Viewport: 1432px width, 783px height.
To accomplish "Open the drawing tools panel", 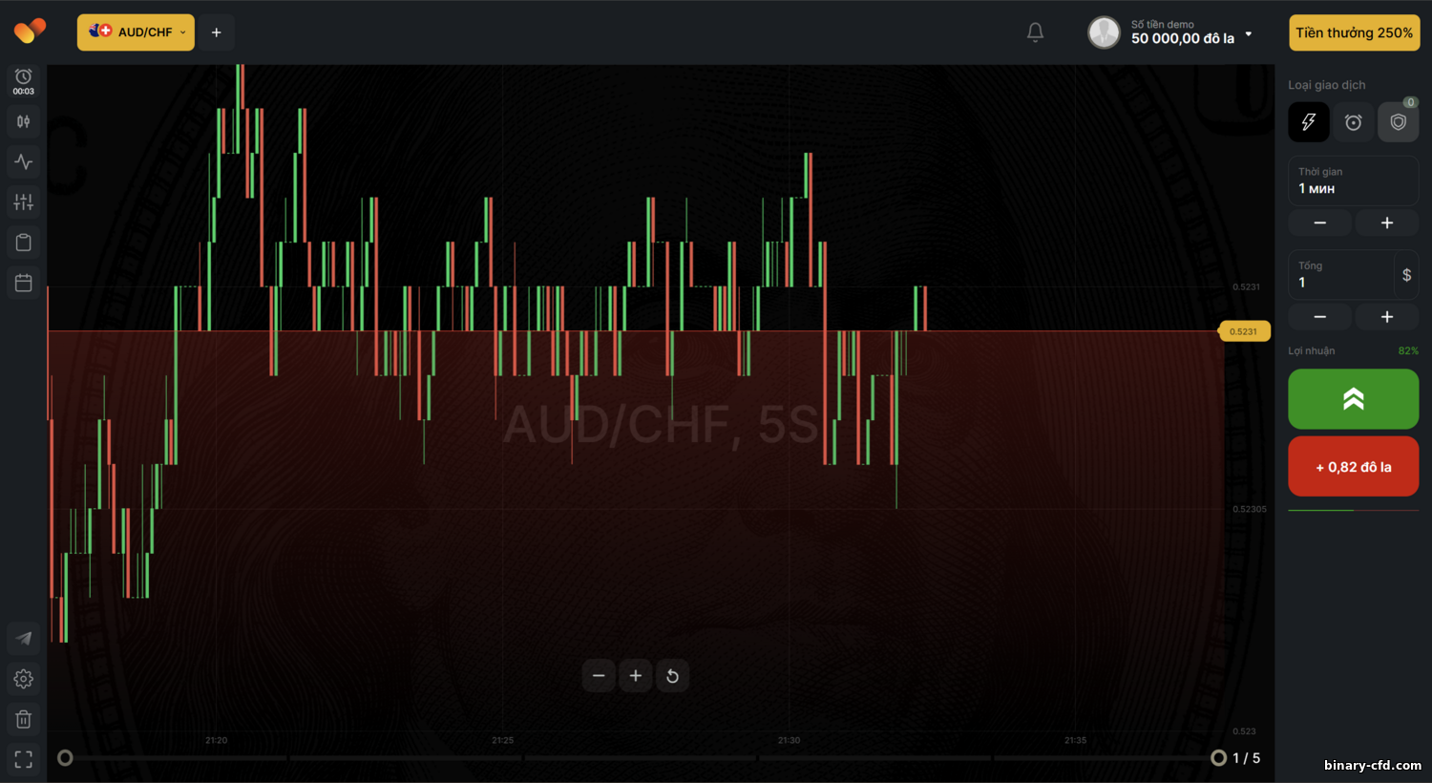I will click(23, 201).
